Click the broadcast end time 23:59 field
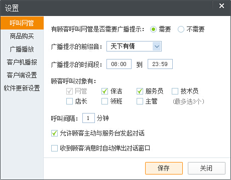The width and height of the screenshot is (231, 180). pos(160,64)
